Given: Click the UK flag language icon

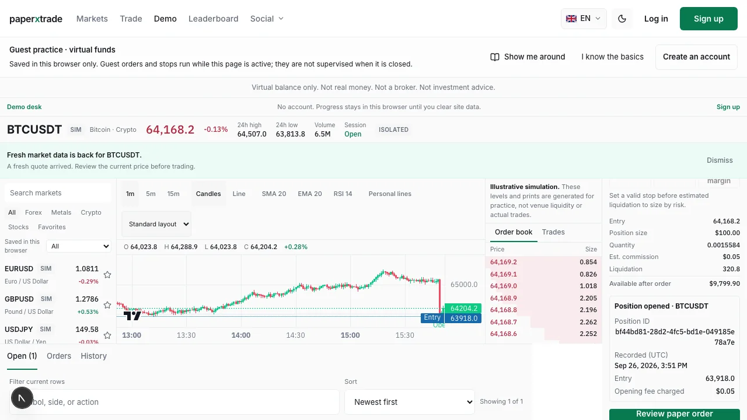Looking at the screenshot, I should (x=571, y=19).
